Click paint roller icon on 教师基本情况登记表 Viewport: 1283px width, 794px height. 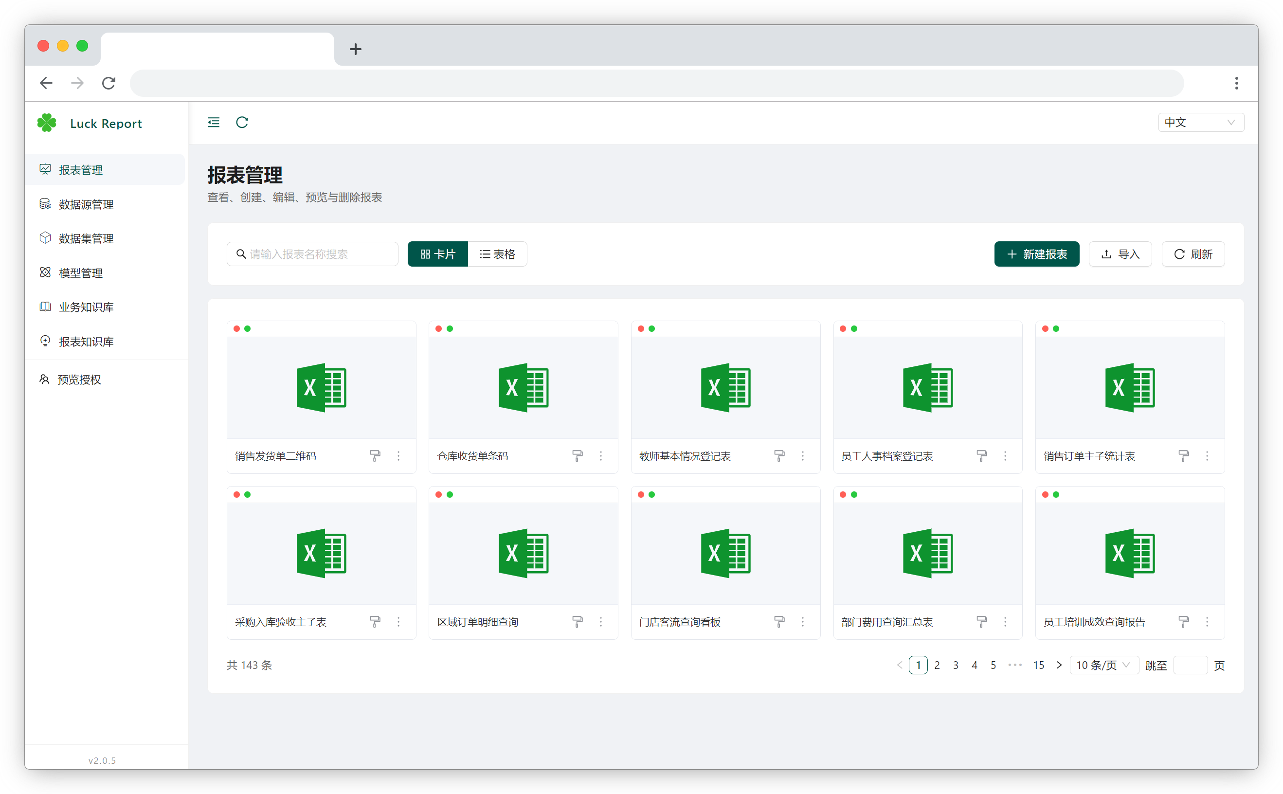(x=779, y=456)
